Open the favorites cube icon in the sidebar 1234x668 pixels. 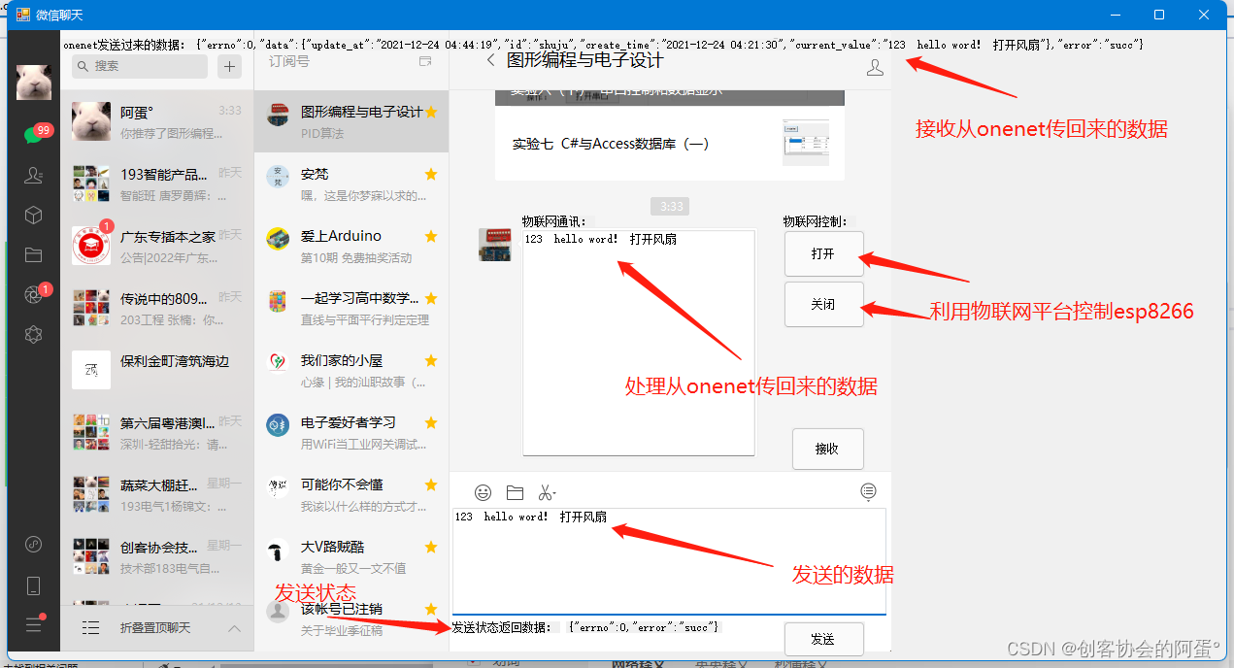[34, 216]
